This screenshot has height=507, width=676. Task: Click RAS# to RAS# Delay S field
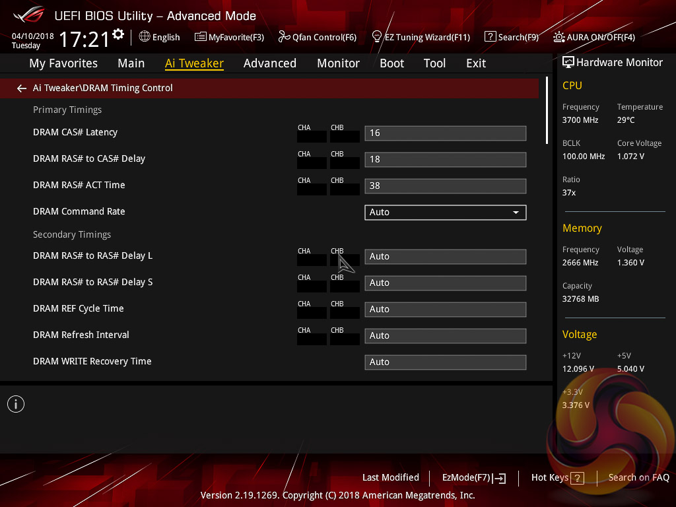446,283
